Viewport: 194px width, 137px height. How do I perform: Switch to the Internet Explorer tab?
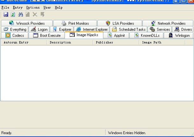pos(92,29)
